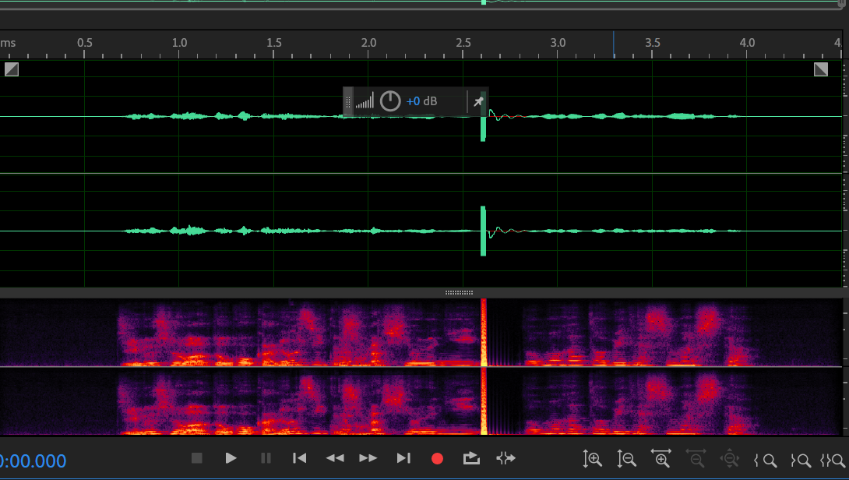Viewport: 849px width, 480px height.
Task: Zoom in on time axis
Action: [661, 460]
